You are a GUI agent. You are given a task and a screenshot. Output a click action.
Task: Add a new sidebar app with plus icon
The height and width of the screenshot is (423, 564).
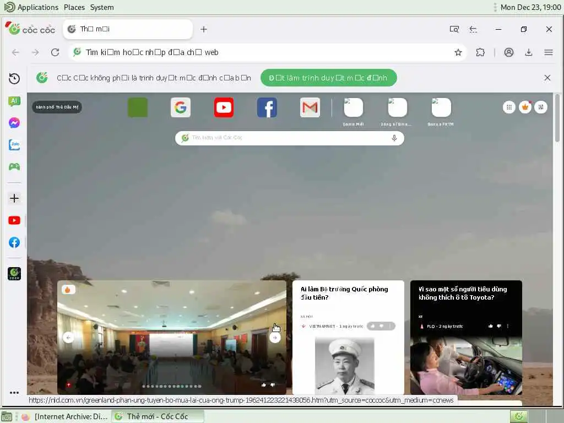(14, 198)
